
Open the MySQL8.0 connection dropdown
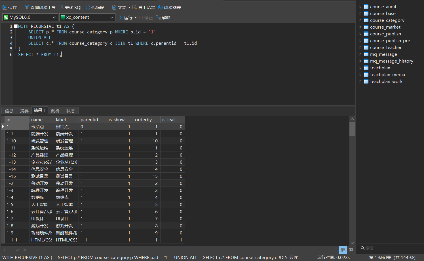30,17
